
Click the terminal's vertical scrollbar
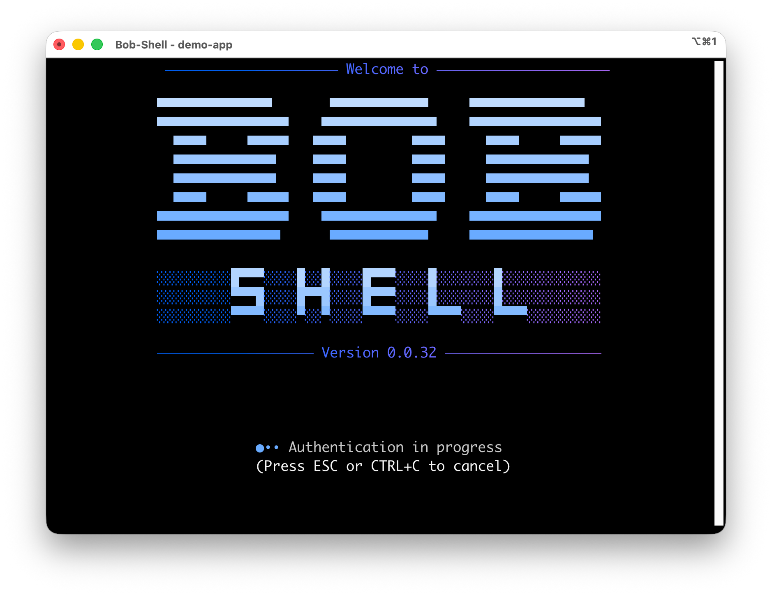click(719, 293)
